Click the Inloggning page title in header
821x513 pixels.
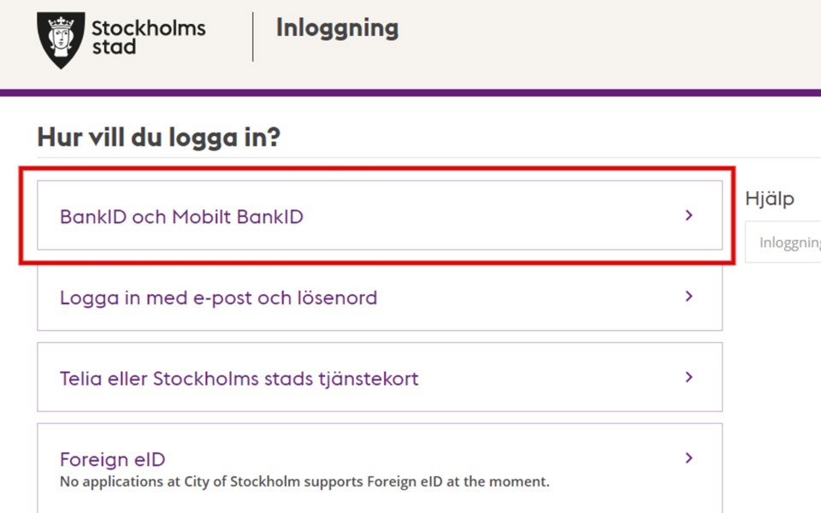337,28
